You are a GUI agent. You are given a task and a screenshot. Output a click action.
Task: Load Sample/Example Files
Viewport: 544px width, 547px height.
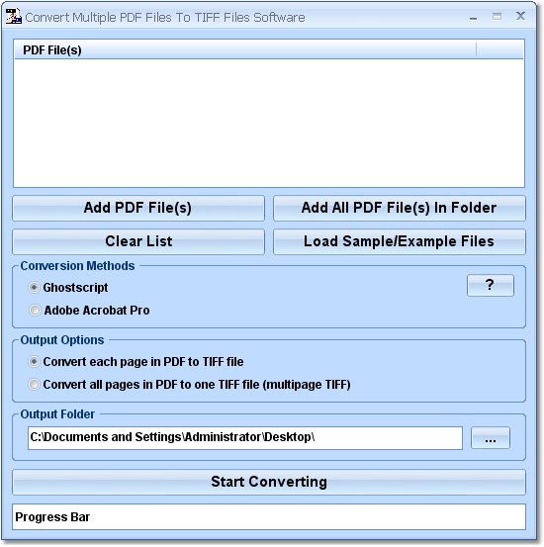click(399, 241)
